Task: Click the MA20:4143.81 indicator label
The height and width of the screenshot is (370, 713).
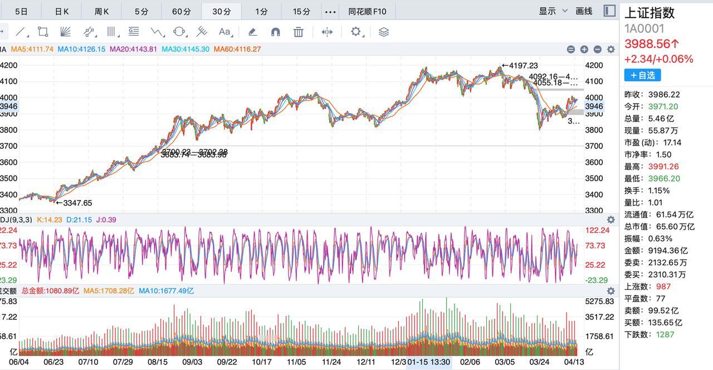Action: [x=133, y=49]
